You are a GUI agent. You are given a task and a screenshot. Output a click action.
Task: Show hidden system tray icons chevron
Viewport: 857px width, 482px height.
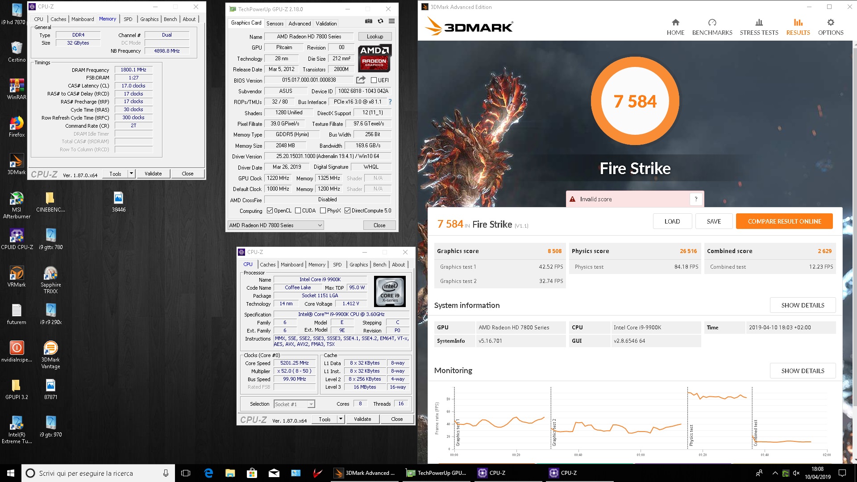tap(775, 473)
